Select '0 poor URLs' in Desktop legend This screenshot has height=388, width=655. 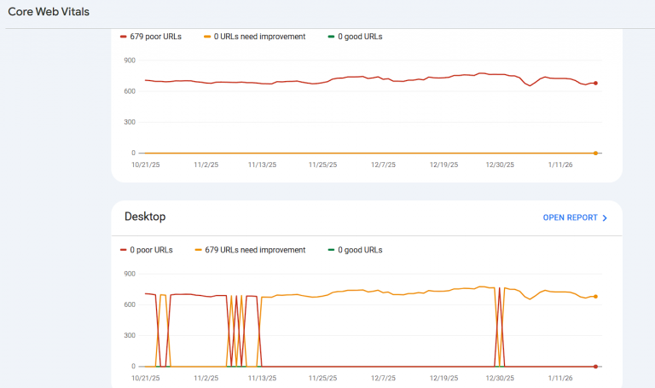coord(153,250)
